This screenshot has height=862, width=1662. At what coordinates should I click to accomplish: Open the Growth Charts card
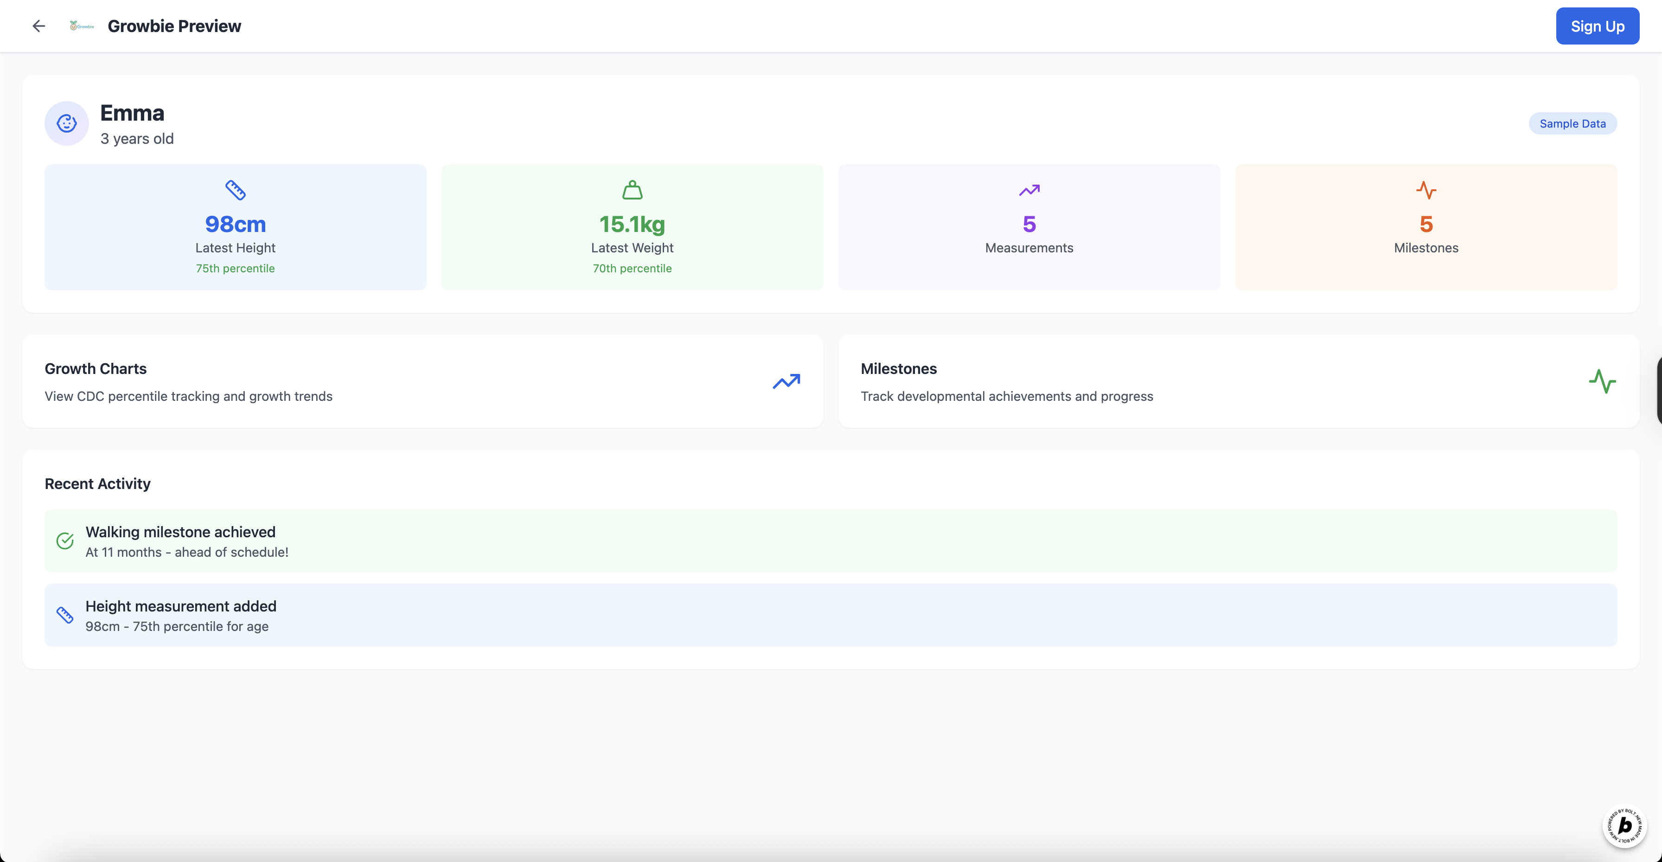click(422, 381)
